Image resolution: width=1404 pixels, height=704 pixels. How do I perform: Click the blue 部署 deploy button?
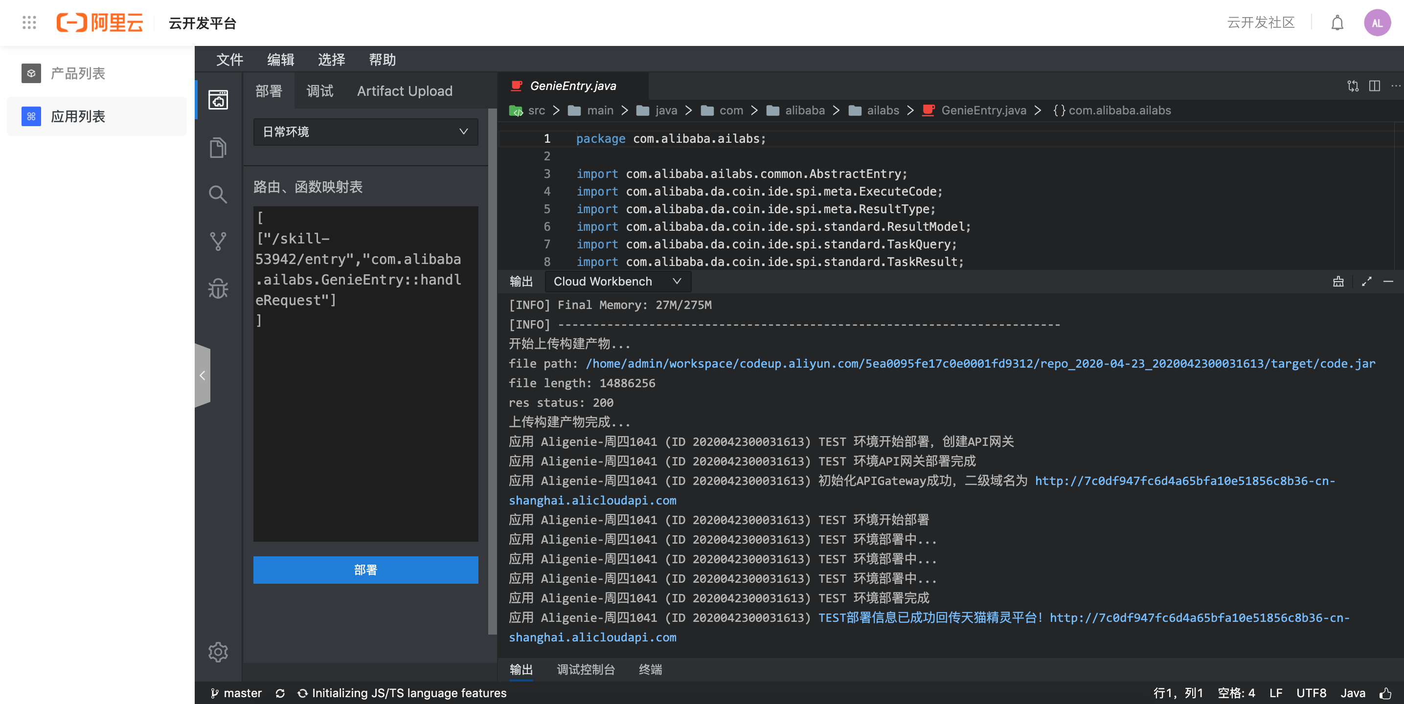coord(366,570)
